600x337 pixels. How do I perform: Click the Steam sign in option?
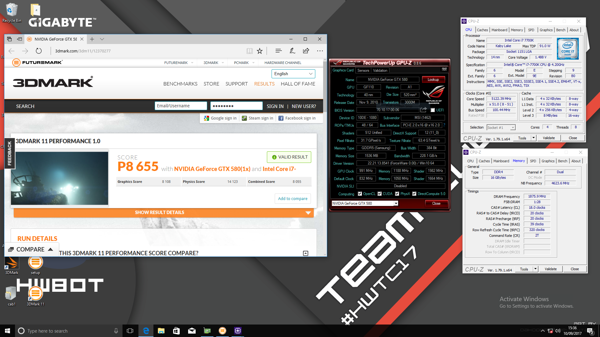(258, 118)
